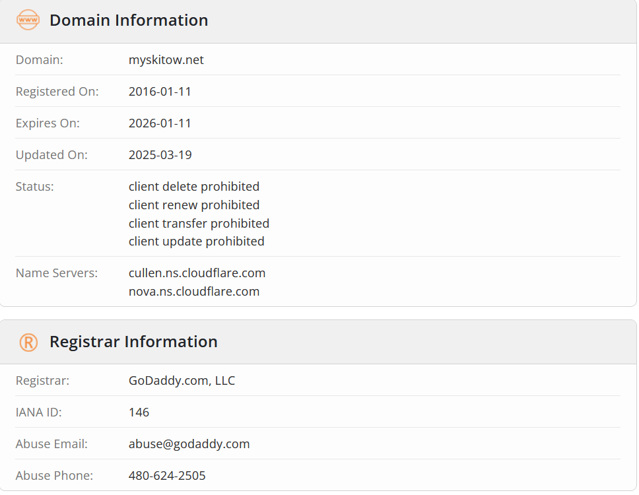Select the domain name myskitow.net
The image size is (639, 495).
tap(166, 60)
